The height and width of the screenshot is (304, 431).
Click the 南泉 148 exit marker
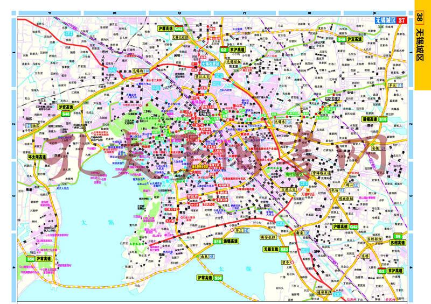(x=207, y=256)
